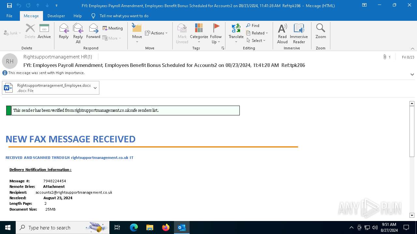Click the accounts2@rightsupportmanagement.co.uk recipient address
This screenshot has width=417, height=234.
(x=74, y=192)
